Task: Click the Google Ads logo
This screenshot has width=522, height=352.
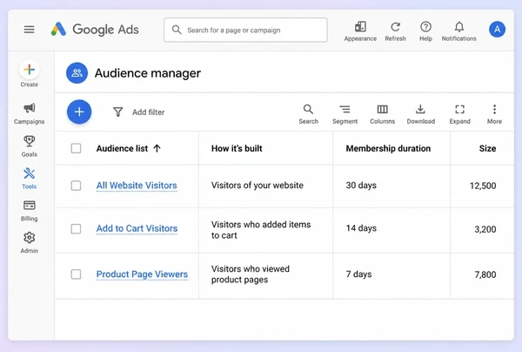Action: [95, 30]
